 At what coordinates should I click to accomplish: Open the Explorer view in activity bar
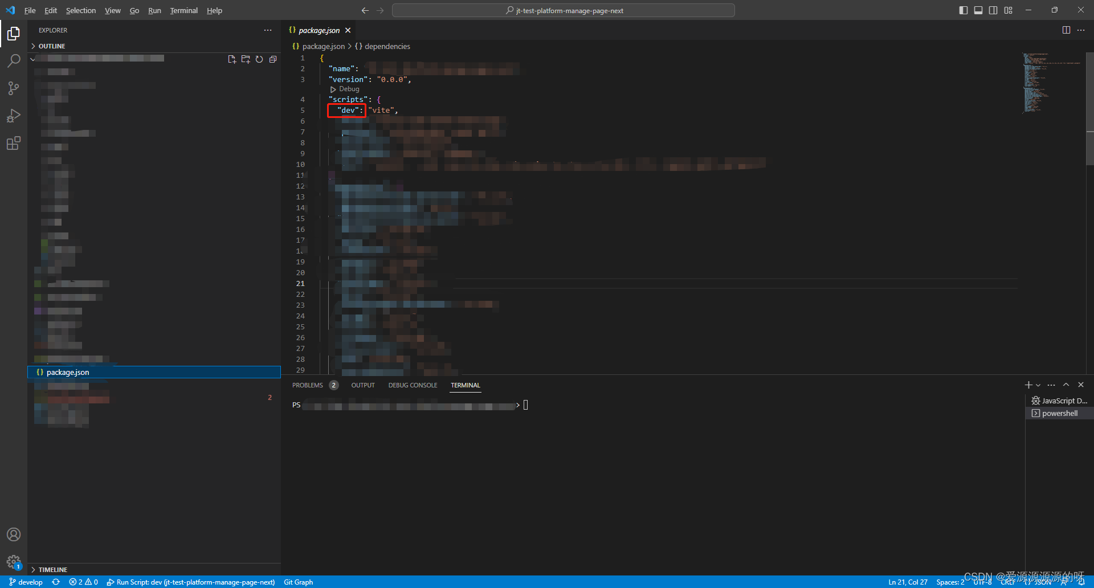click(14, 34)
